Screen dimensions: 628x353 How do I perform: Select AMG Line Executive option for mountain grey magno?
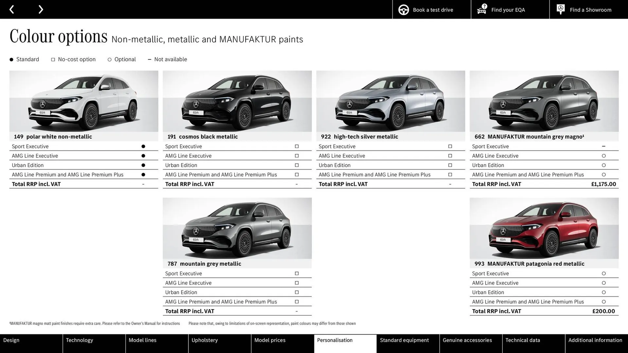(603, 156)
